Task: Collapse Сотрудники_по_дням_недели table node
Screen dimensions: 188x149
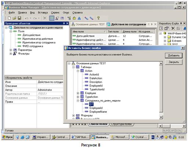Action: point(78,101)
